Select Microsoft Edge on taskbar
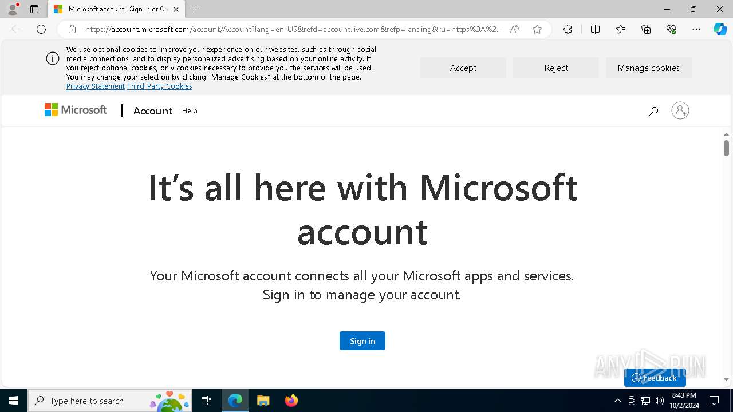The height and width of the screenshot is (412, 733). 235,401
